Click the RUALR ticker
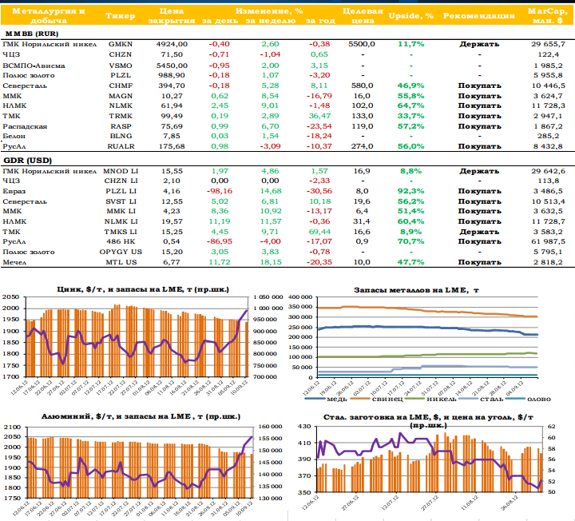 tap(121, 146)
